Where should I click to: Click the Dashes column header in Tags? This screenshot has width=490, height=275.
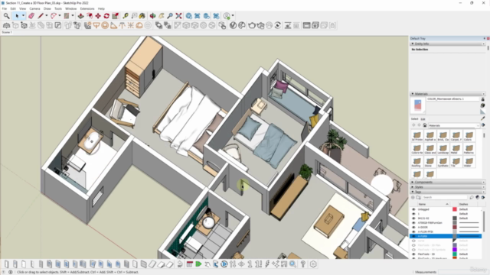pos(467,204)
